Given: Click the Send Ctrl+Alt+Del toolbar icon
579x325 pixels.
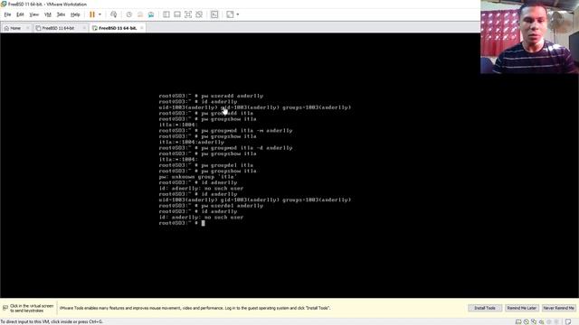Looking at the screenshot, I should pos(114,14).
